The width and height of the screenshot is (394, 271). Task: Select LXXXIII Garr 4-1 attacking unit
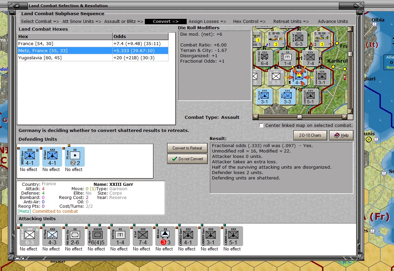[x=188, y=236]
